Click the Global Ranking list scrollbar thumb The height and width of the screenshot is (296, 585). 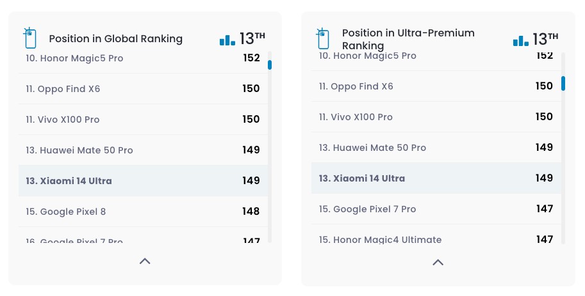click(x=270, y=65)
